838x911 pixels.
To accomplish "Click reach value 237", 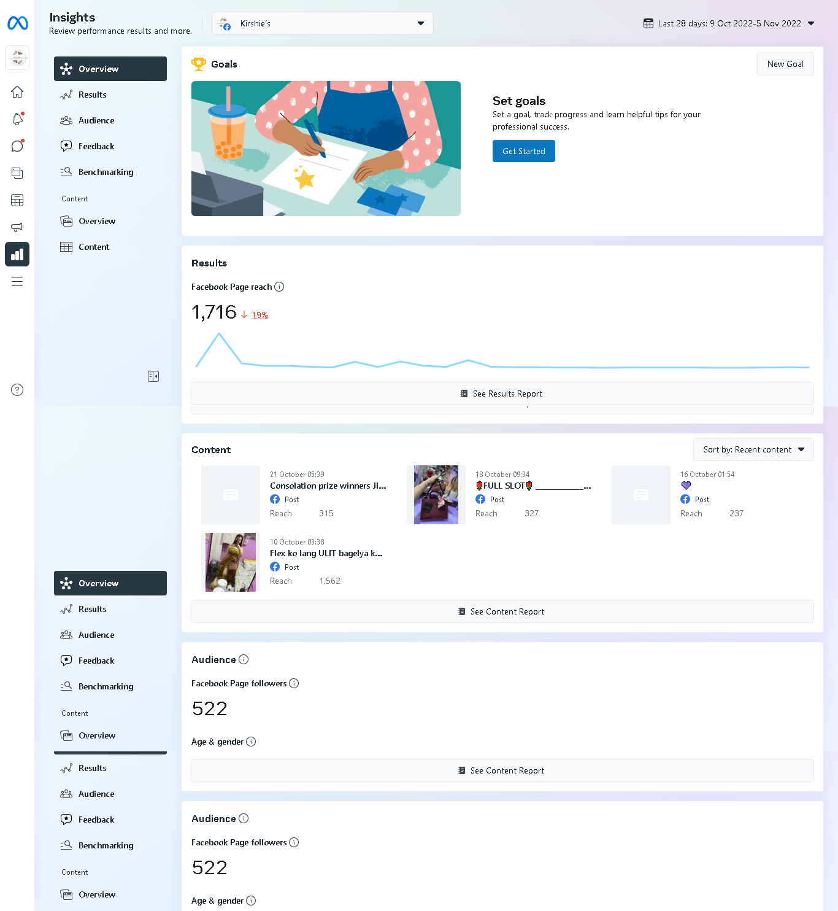I will click(x=737, y=513).
